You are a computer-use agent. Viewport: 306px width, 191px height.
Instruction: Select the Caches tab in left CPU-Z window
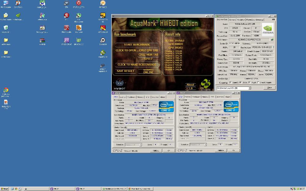123,97
